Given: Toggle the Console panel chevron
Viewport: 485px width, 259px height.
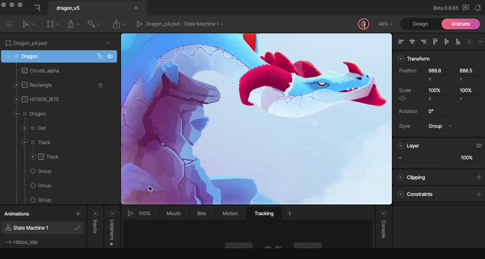Looking at the screenshot, I should pos(384,214).
